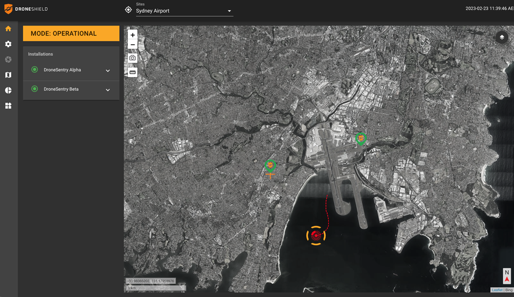The height and width of the screenshot is (297, 514).
Task: Open the map layers selector
Action: pos(502,37)
